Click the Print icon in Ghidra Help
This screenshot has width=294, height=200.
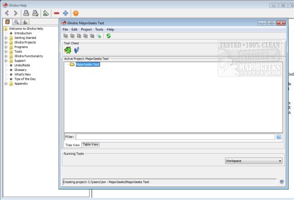coord(26,13)
